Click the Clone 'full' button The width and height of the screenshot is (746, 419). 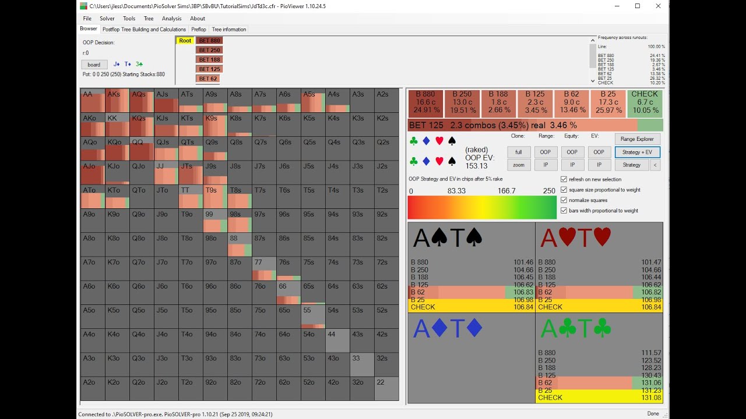point(519,152)
